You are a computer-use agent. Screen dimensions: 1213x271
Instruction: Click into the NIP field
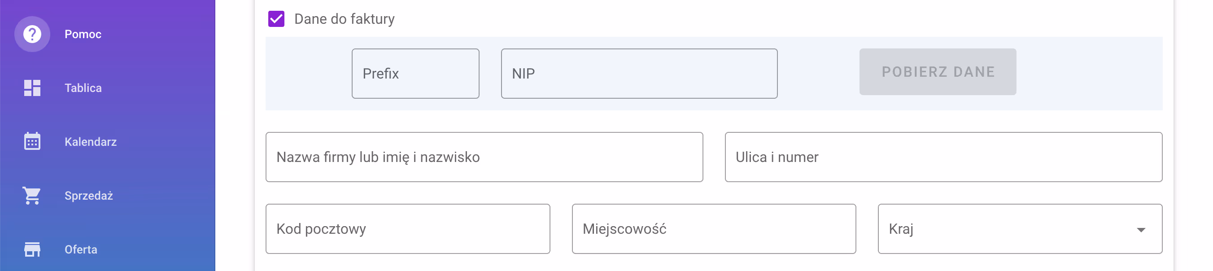pyautogui.click(x=638, y=74)
